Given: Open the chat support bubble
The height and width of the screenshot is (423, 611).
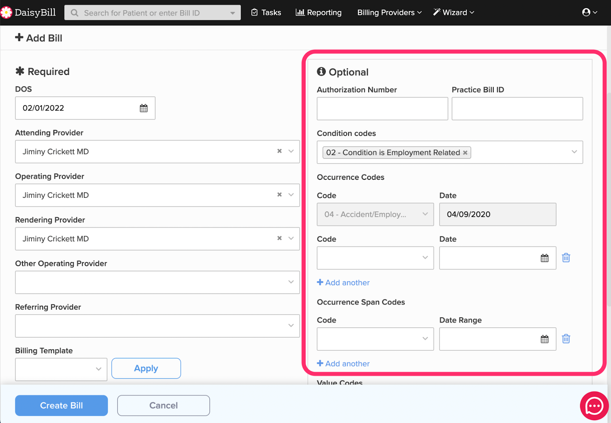Looking at the screenshot, I should click(x=594, y=406).
